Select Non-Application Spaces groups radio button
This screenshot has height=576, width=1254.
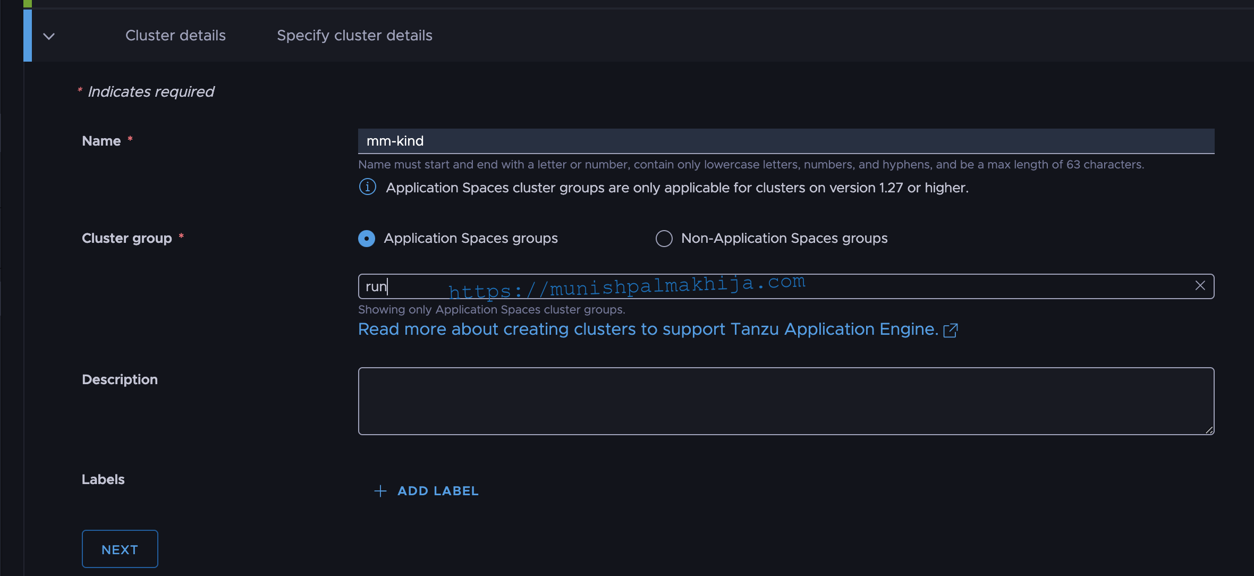tap(664, 239)
